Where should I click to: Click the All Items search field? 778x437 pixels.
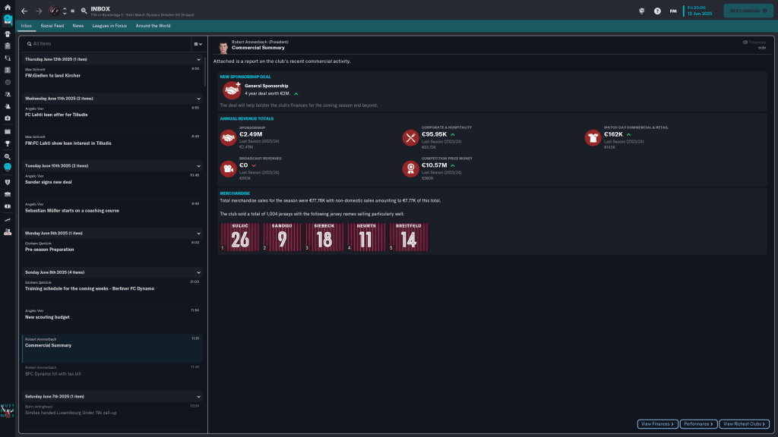(106, 44)
